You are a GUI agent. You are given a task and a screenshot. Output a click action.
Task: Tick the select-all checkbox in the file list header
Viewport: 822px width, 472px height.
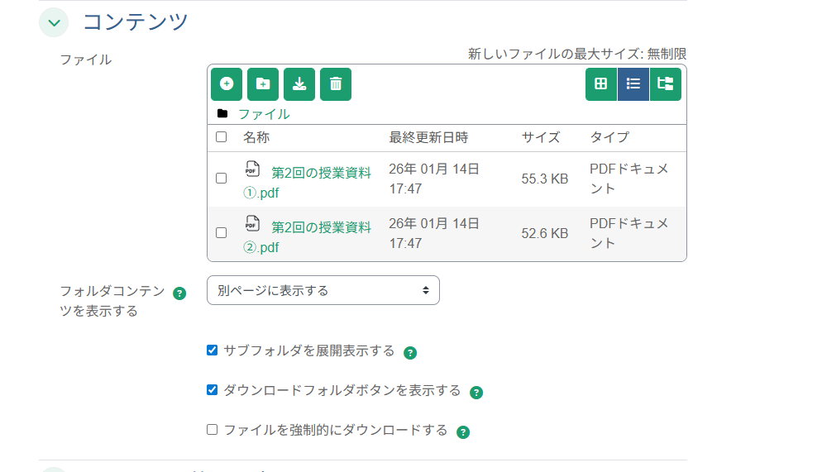click(221, 137)
